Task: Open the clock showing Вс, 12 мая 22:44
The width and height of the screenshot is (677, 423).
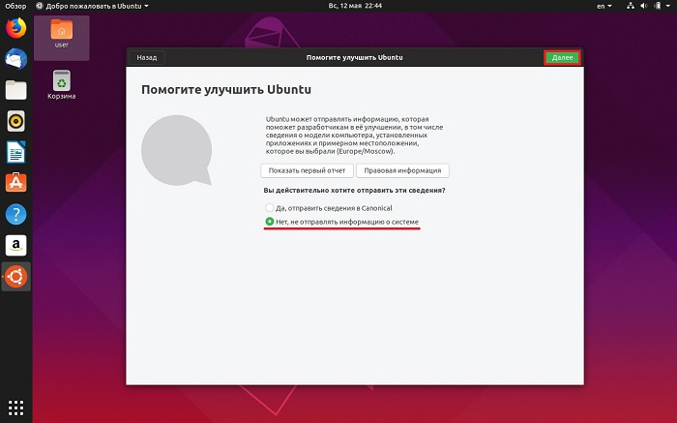Action: pyautogui.click(x=355, y=6)
